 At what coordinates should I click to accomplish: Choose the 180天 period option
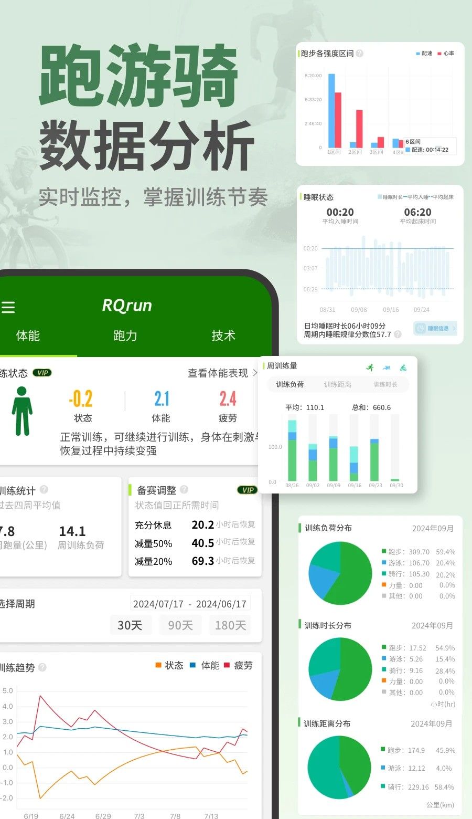[230, 625]
